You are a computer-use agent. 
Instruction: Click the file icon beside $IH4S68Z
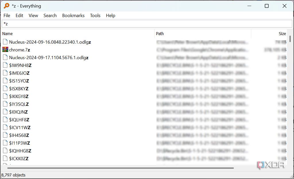5,135
